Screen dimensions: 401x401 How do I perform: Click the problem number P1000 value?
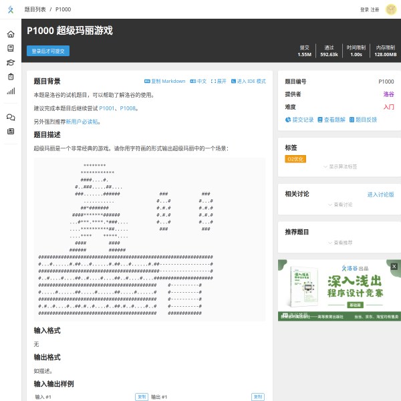pyautogui.click(x=386, y=82)
